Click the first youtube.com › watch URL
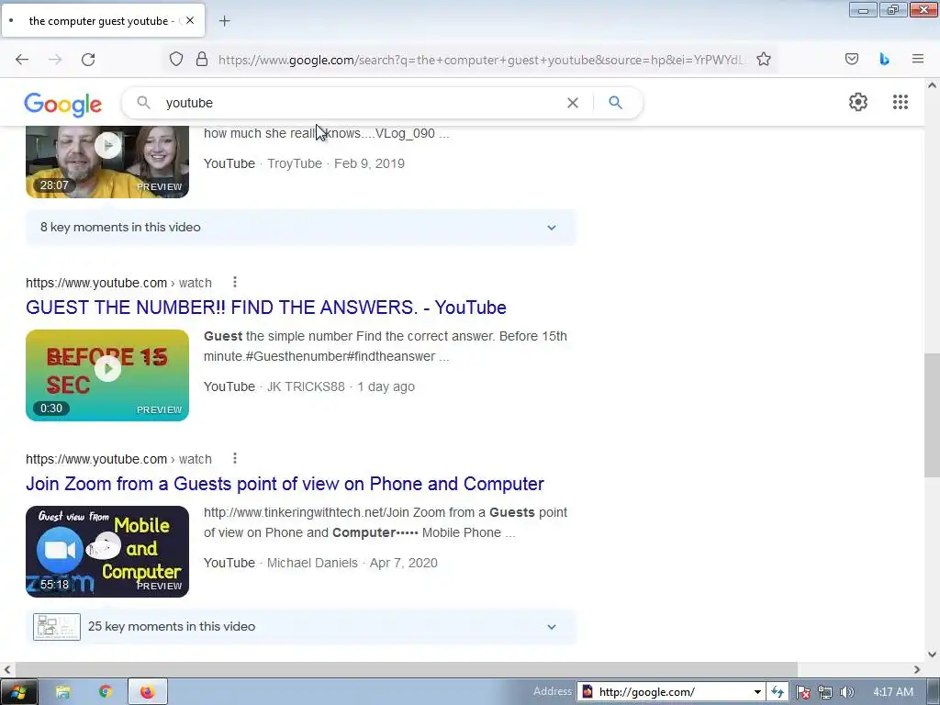 [x=118, y=283]
